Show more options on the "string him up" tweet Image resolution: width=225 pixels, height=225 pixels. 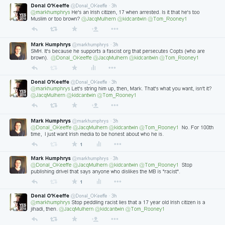pyautogui.click(x=112, y=105)
